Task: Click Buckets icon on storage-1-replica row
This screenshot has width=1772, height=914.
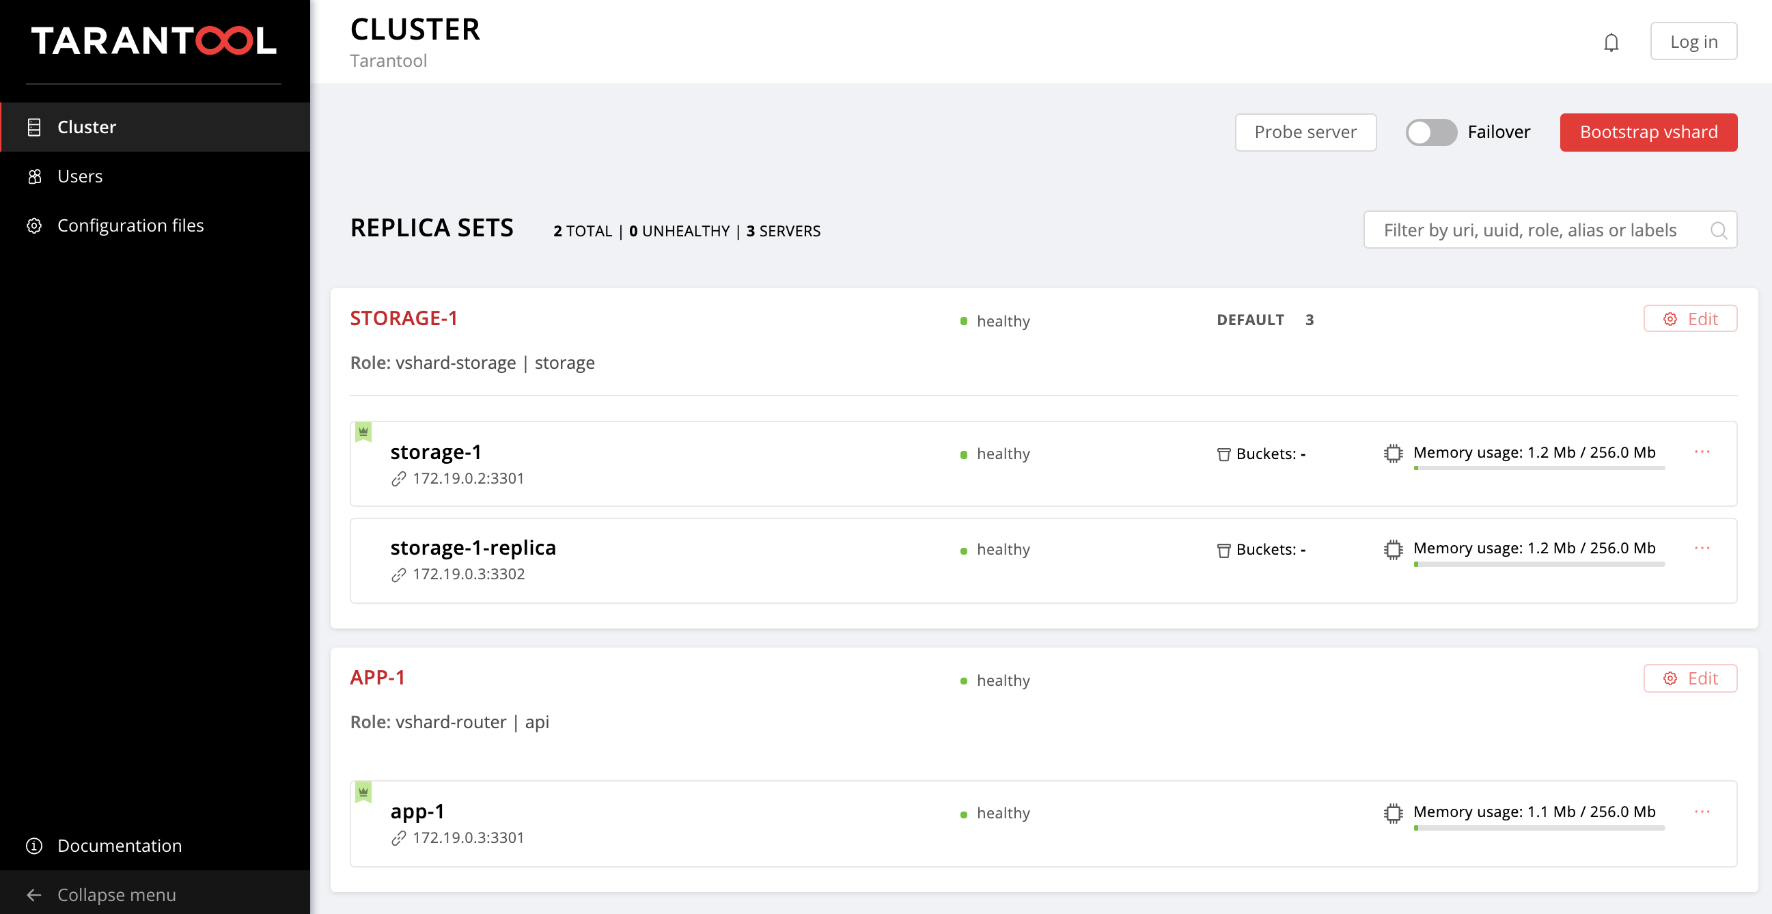Action: click(x=1223, y=550)
